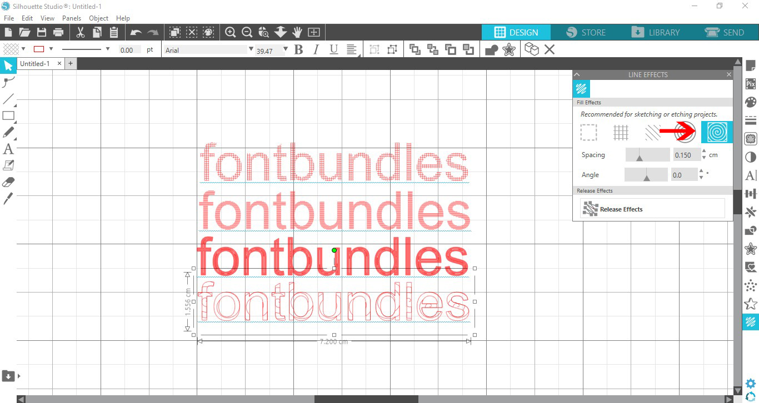Activate the hand Pan tool
Image resolution: width=759 pixels, height=403 pixels.
[297, 32]
